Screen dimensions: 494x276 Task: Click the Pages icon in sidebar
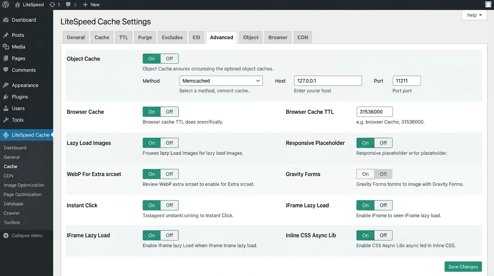tap(6, 58)
